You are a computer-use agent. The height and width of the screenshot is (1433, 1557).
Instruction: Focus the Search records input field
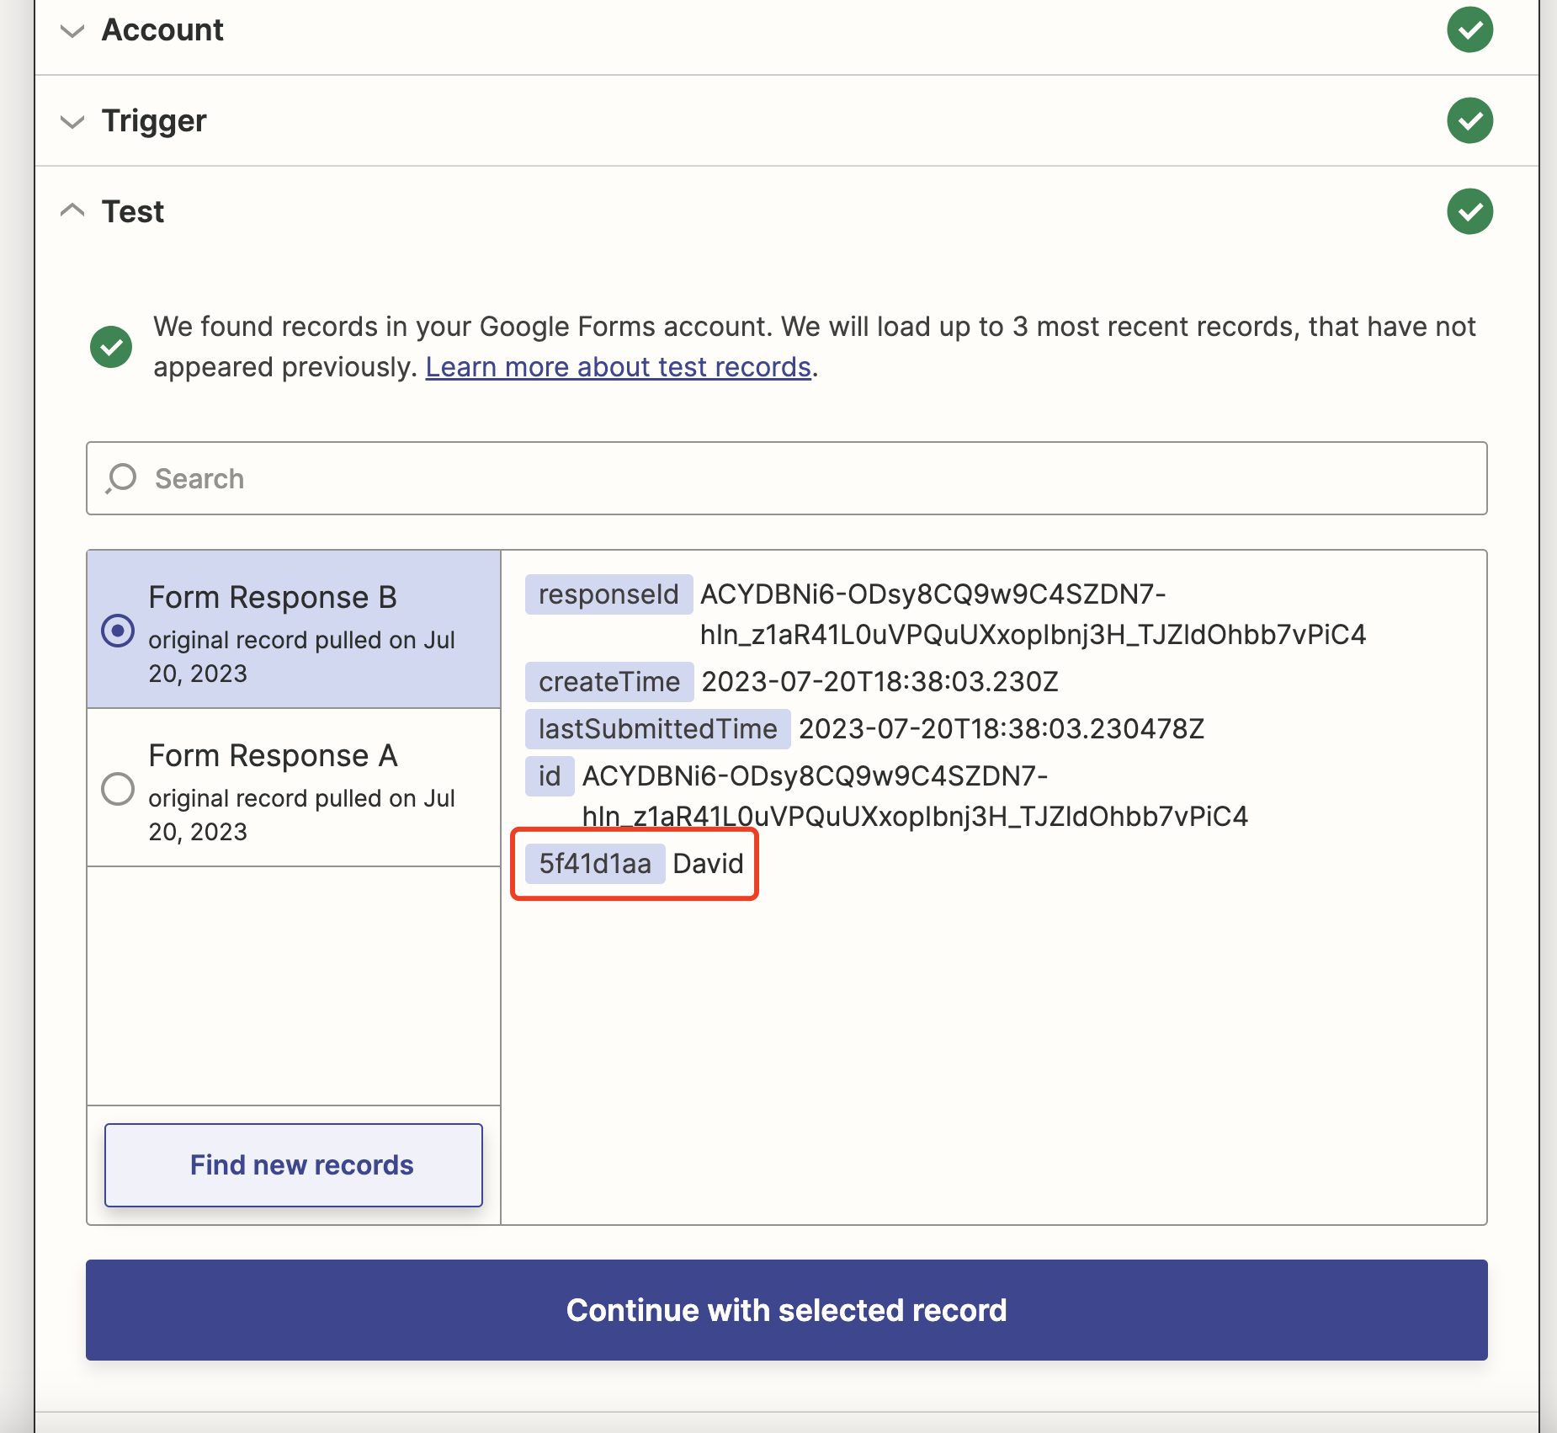787,478
